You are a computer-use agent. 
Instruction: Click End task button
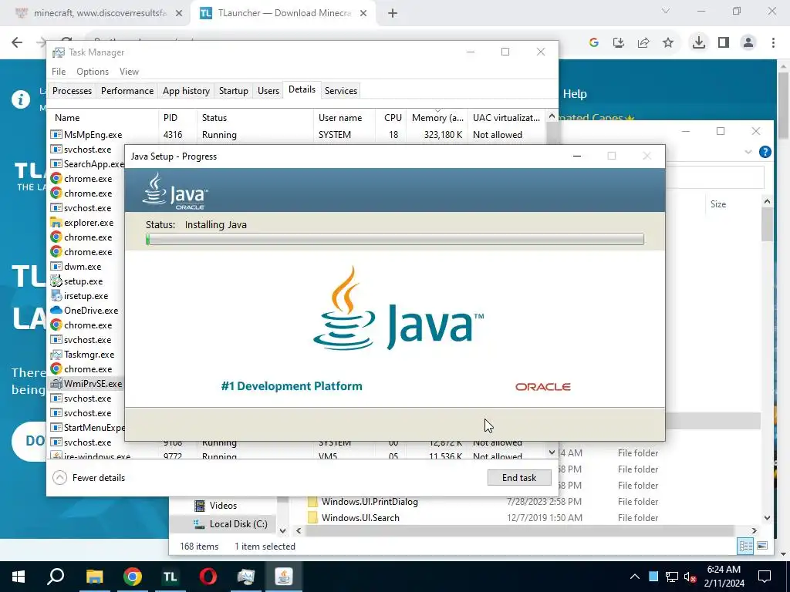(x=519, y=478)
